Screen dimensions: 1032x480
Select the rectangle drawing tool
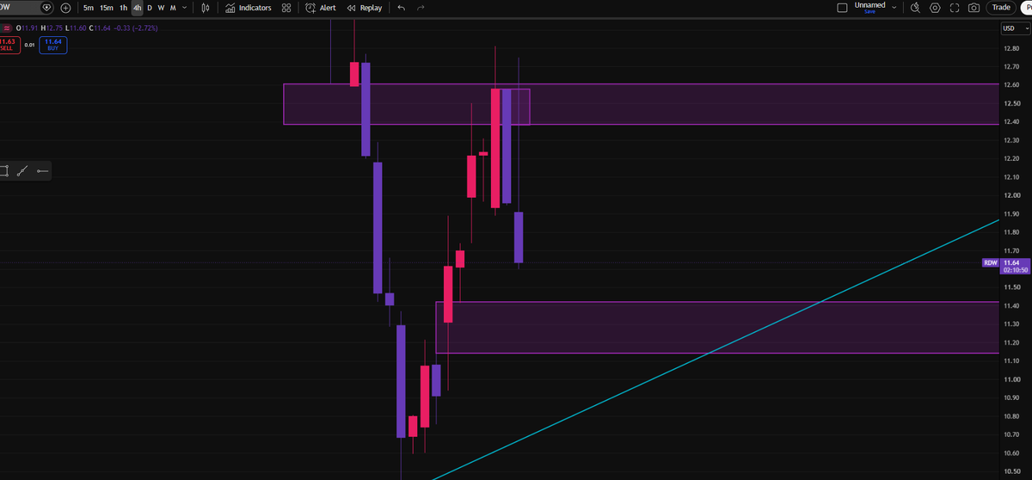(5, 171)
